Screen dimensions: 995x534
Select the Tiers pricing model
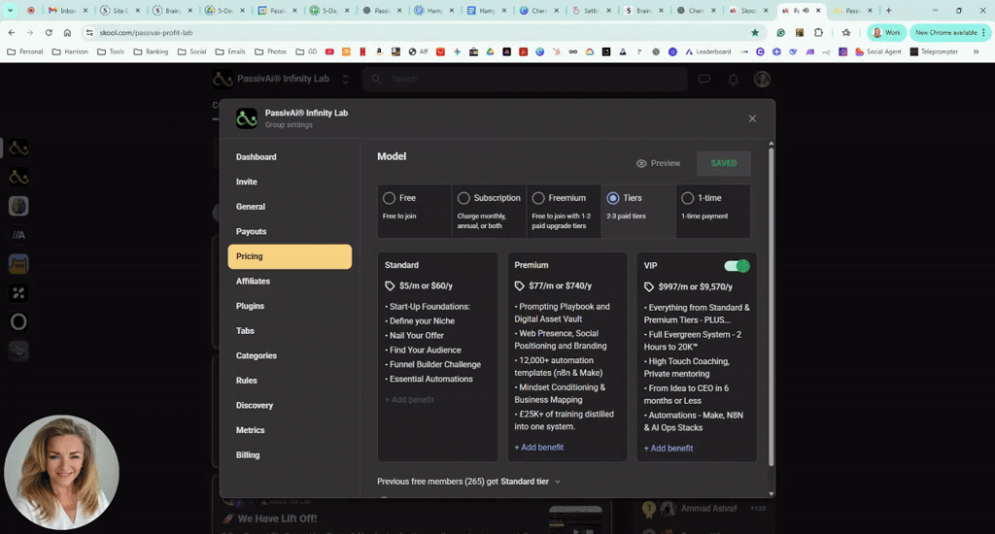(637, 211)
